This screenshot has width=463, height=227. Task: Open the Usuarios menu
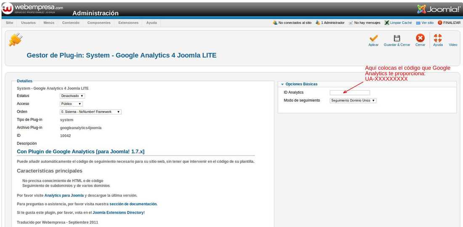[28, 23]
